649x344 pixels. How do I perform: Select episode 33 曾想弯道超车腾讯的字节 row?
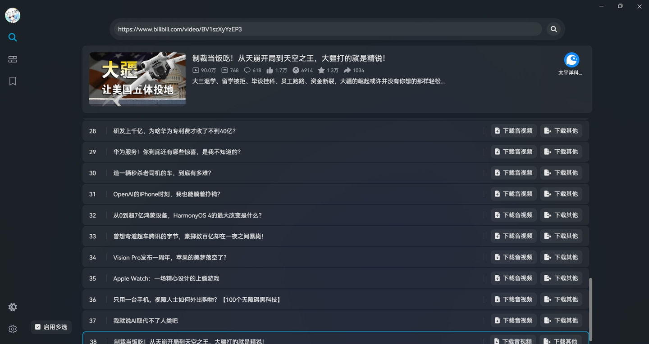270,236
